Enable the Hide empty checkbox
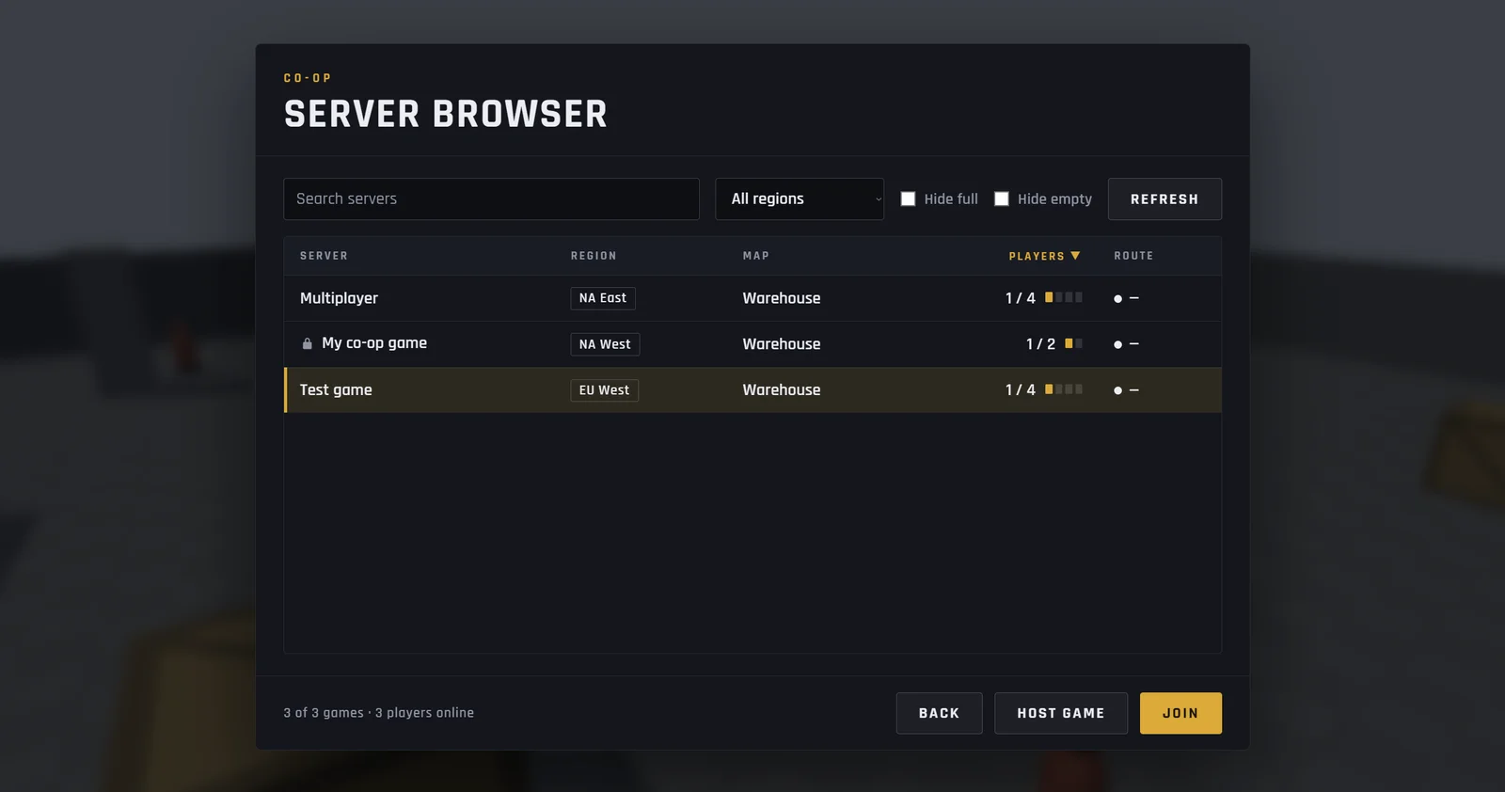The height and width of the screenshot is (792, 1505). 1002,198
